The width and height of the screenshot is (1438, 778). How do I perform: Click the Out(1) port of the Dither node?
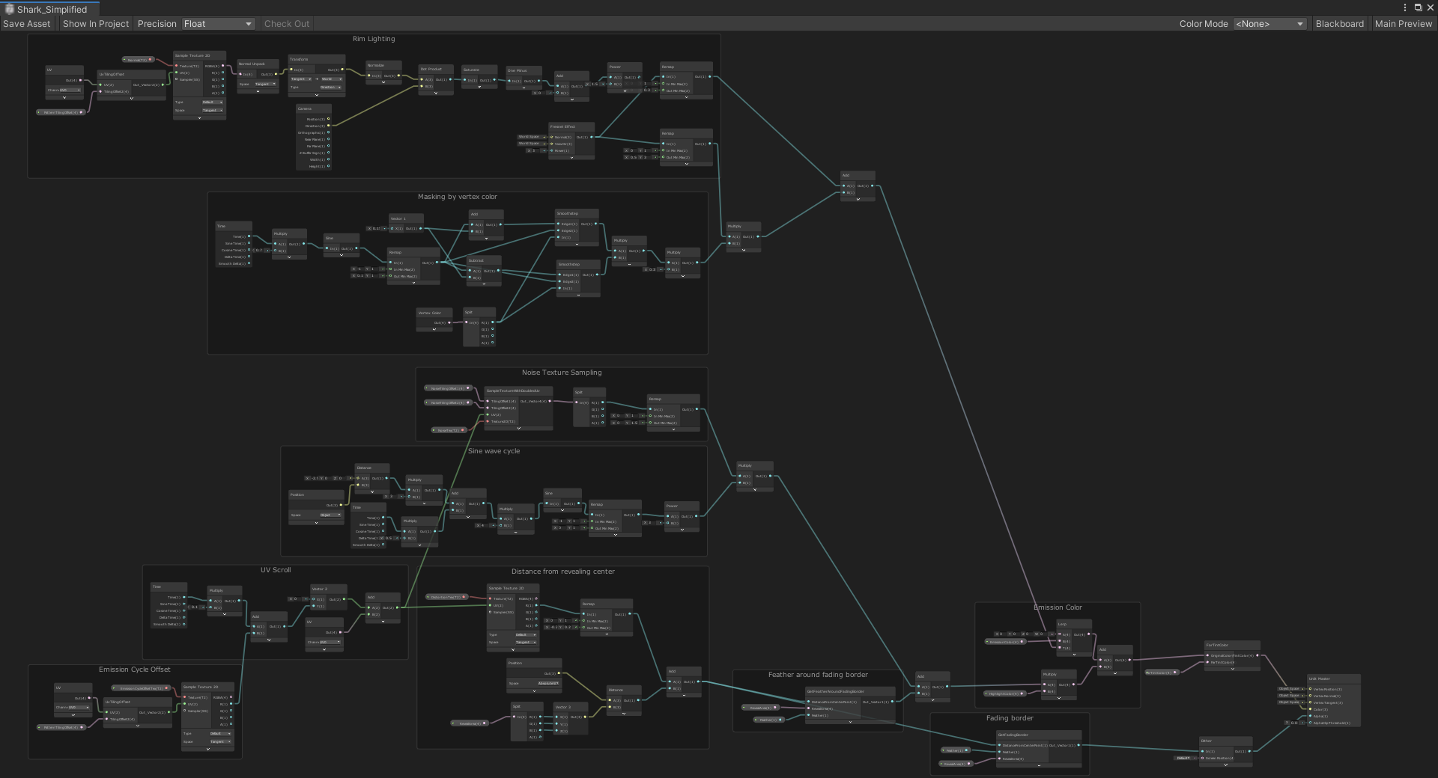point(1249,751)
